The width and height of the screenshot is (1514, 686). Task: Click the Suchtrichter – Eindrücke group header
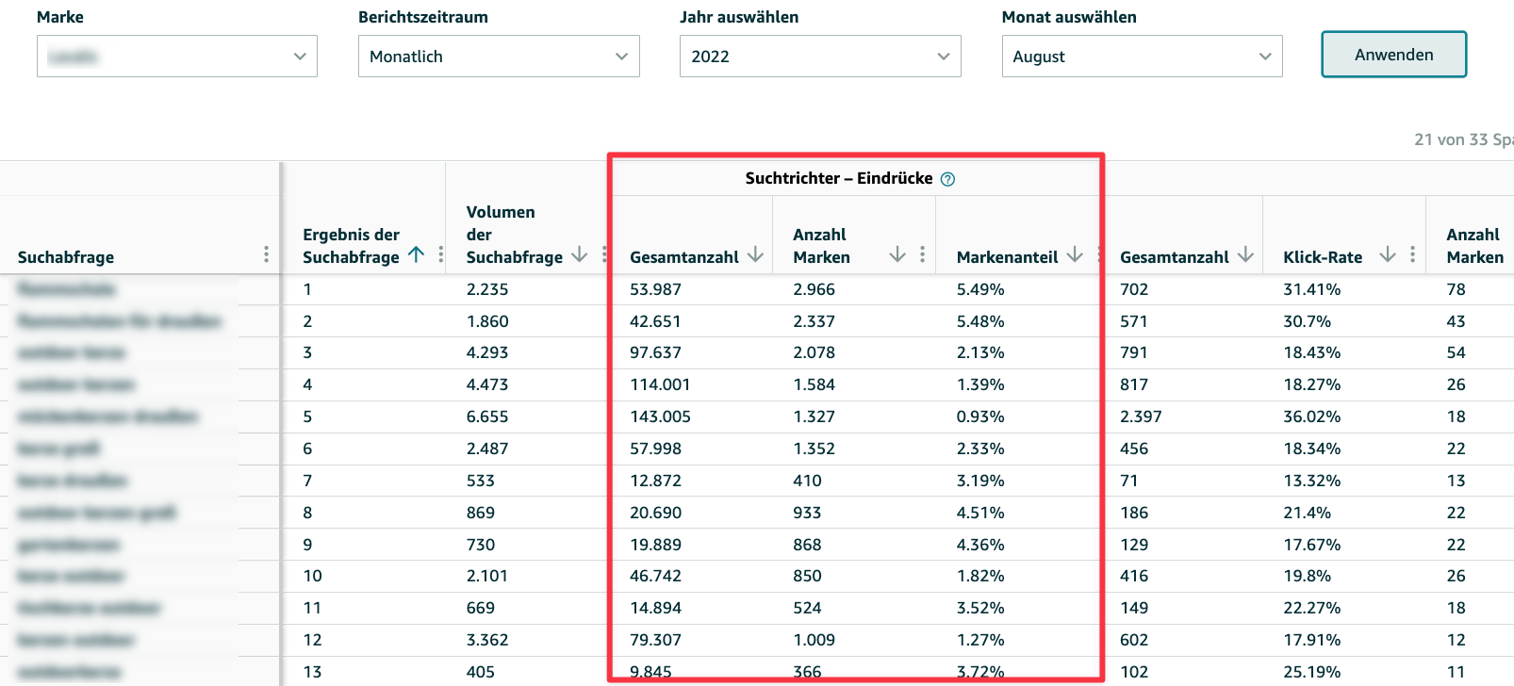pyautogui.click(x=839, y=178)
